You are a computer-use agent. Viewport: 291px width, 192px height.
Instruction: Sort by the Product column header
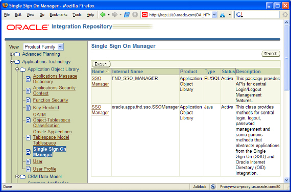click(x=188, y=71)
